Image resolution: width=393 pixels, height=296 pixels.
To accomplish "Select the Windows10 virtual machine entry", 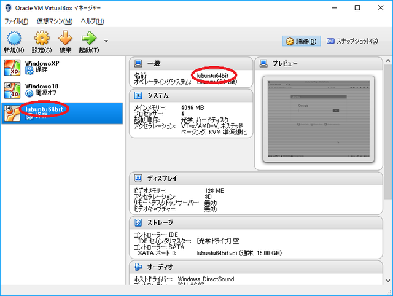I will 42,90.
